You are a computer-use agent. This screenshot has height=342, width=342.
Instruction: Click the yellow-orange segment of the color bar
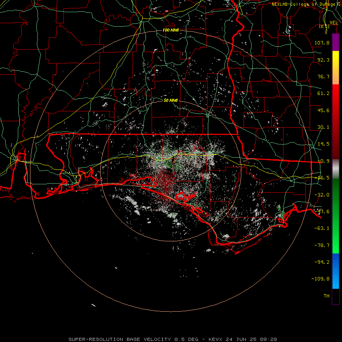pos(336,68)
